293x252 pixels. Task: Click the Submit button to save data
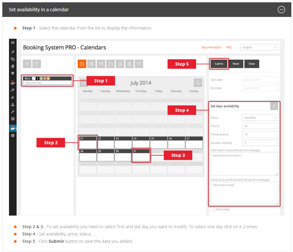tap(219, 64)
